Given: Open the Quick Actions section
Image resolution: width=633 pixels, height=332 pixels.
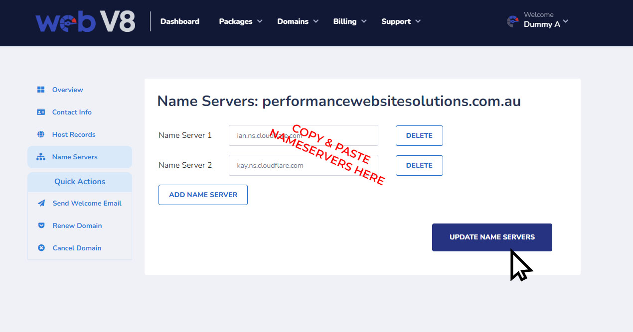Looking at the screenshot, I should [79, 182].
